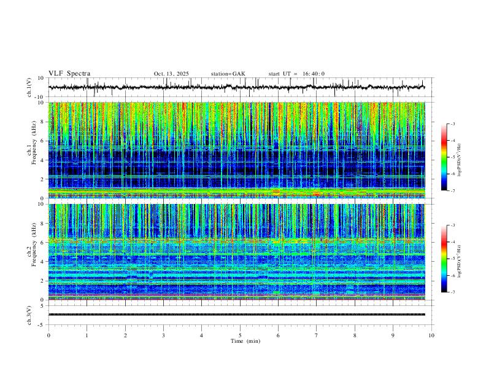Click the 'VLF Spectra' title text
Screen dimensions: 486x376
click(69, 74)
